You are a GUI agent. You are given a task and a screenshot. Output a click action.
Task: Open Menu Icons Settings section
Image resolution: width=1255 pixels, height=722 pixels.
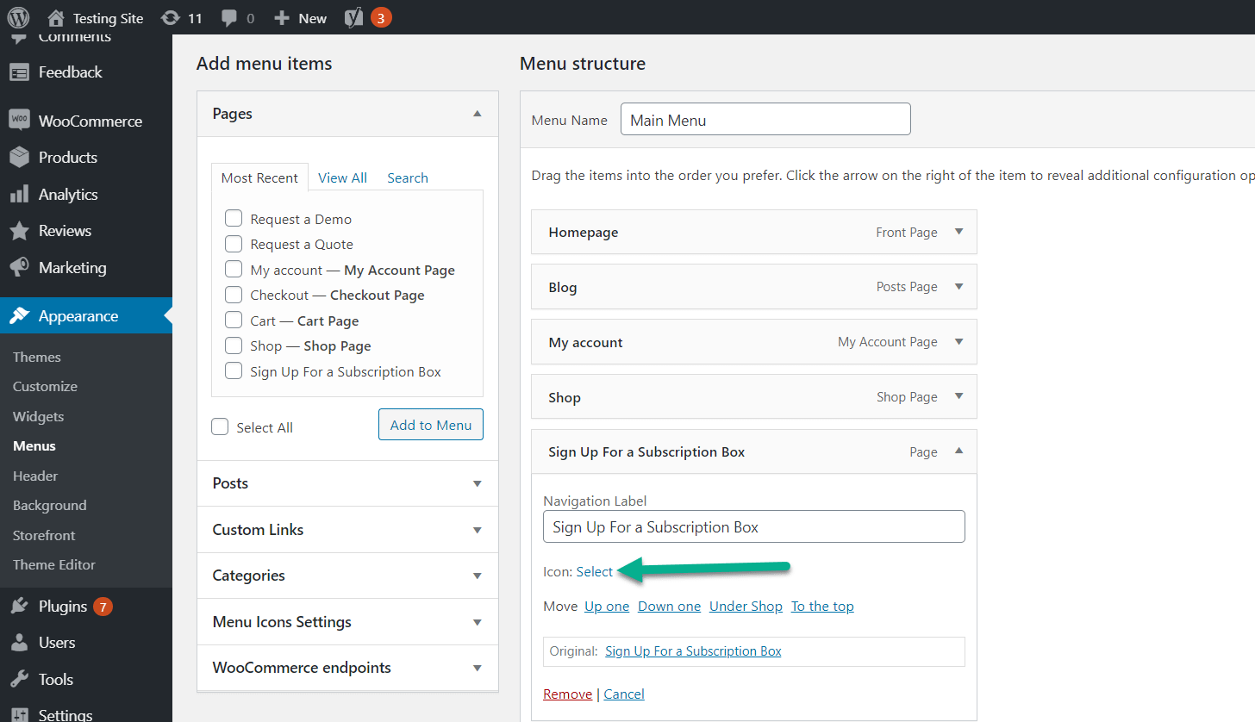347,621
